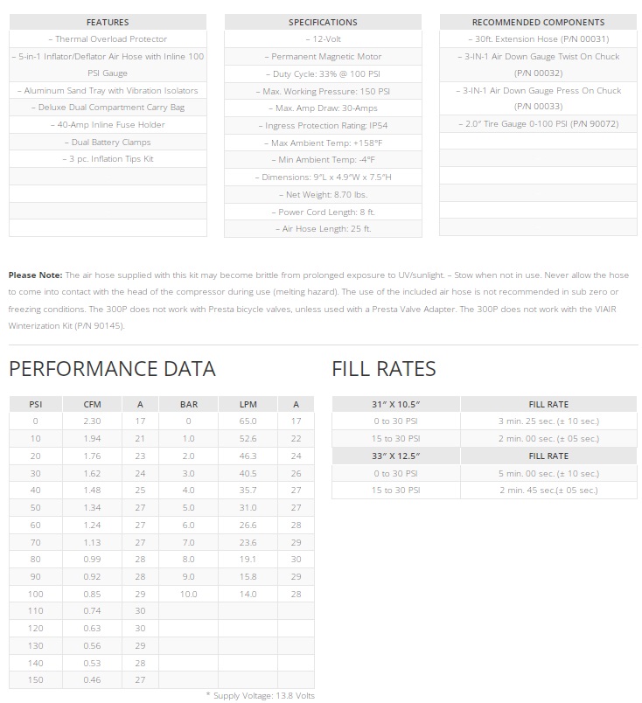The height and width of the screenshot is (703, 642).
Task: Click the Press On Chuck component row
Action: coord(538,99)
